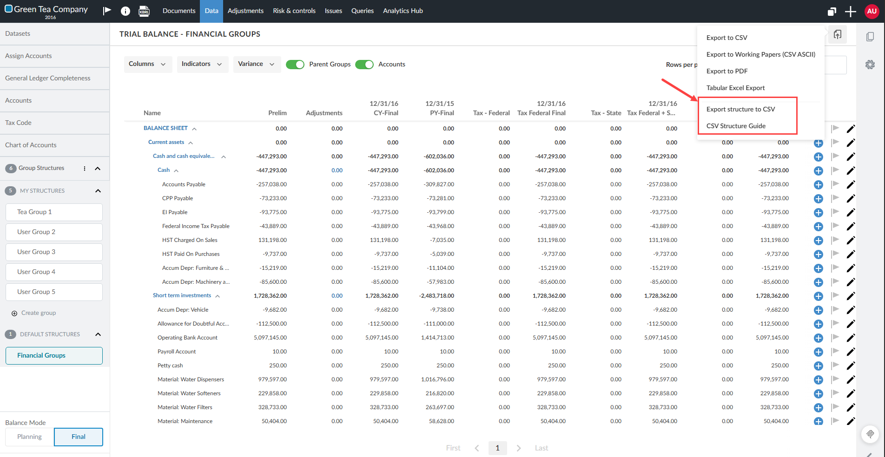Collapse the Short term investments group

click(x=218, y=296)
